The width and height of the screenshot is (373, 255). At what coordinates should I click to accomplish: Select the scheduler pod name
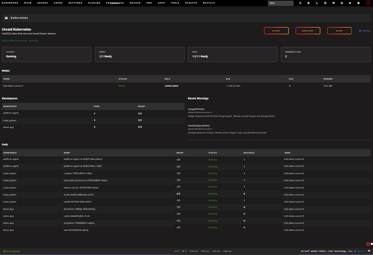79,223
